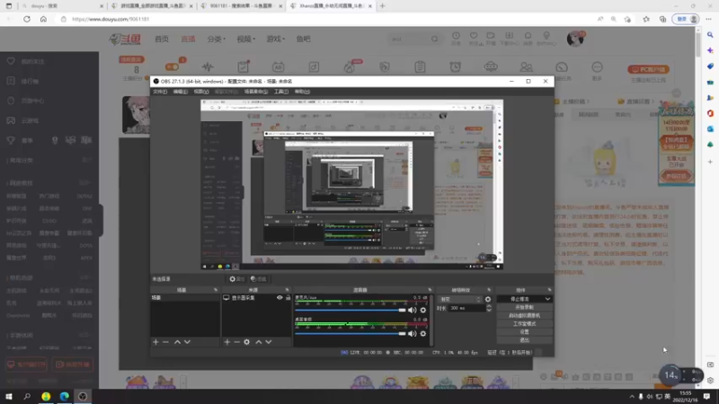Open the 文件 menu in OBS
Viewport: 719px width, 404px height.
coord(160,92)
